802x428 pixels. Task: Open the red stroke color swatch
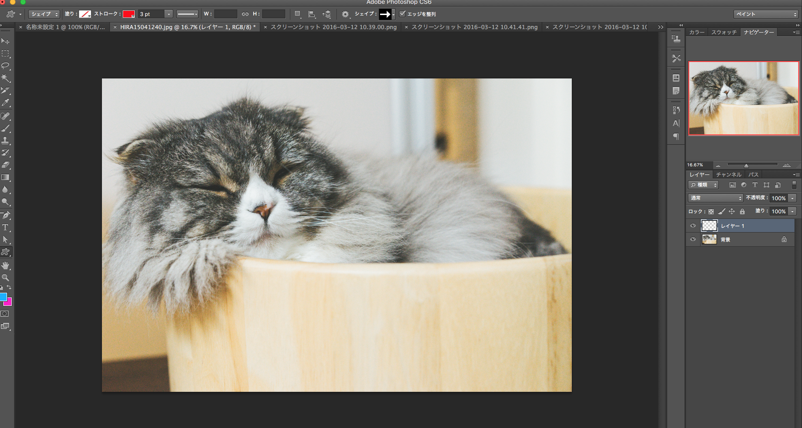[129, 14]
